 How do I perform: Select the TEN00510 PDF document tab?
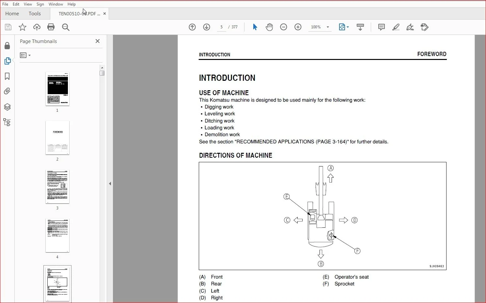click(79, 14)
